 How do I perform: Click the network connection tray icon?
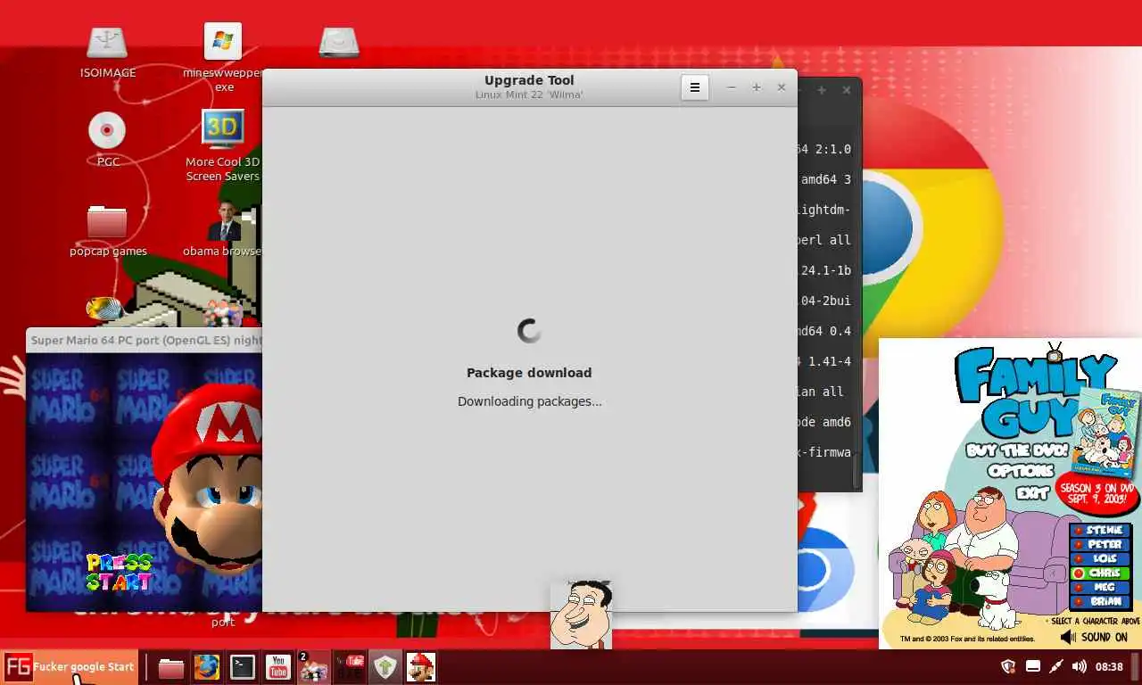point(1056,666)
